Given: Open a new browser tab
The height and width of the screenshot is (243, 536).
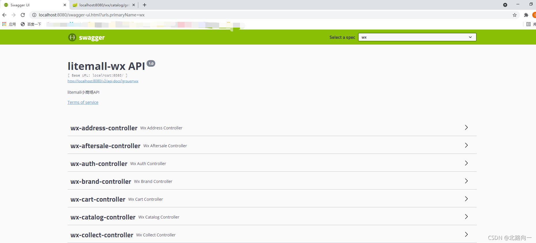Looking at the screenshot, I should click(145, 5).
